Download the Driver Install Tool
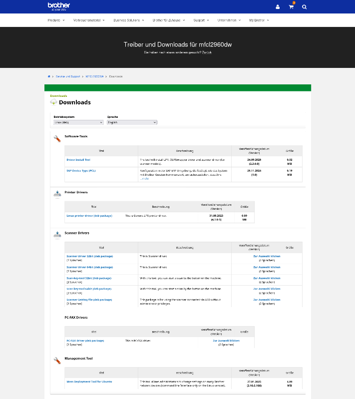Image resolution: width=355 pixels, height=399 pixels. tap(78, 160)
